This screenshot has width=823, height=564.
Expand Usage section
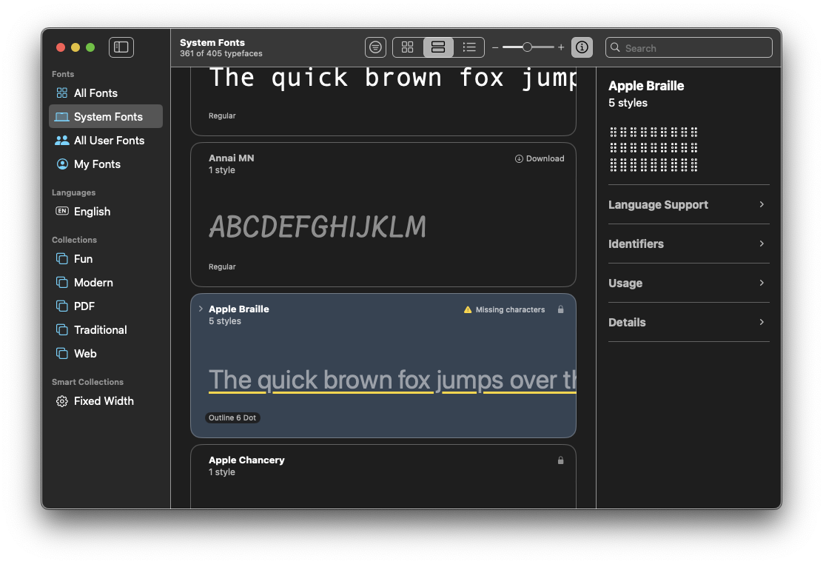pos(688,283)
